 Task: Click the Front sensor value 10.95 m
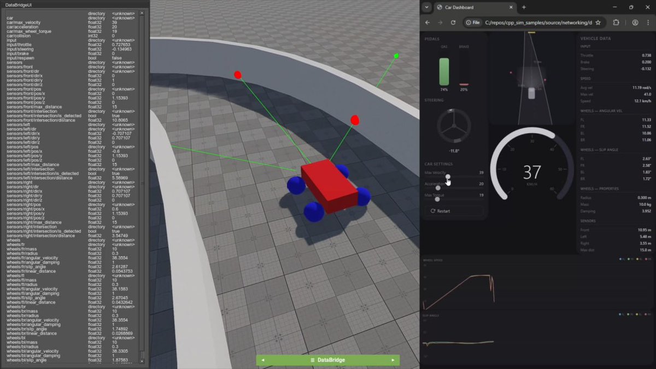643,230
